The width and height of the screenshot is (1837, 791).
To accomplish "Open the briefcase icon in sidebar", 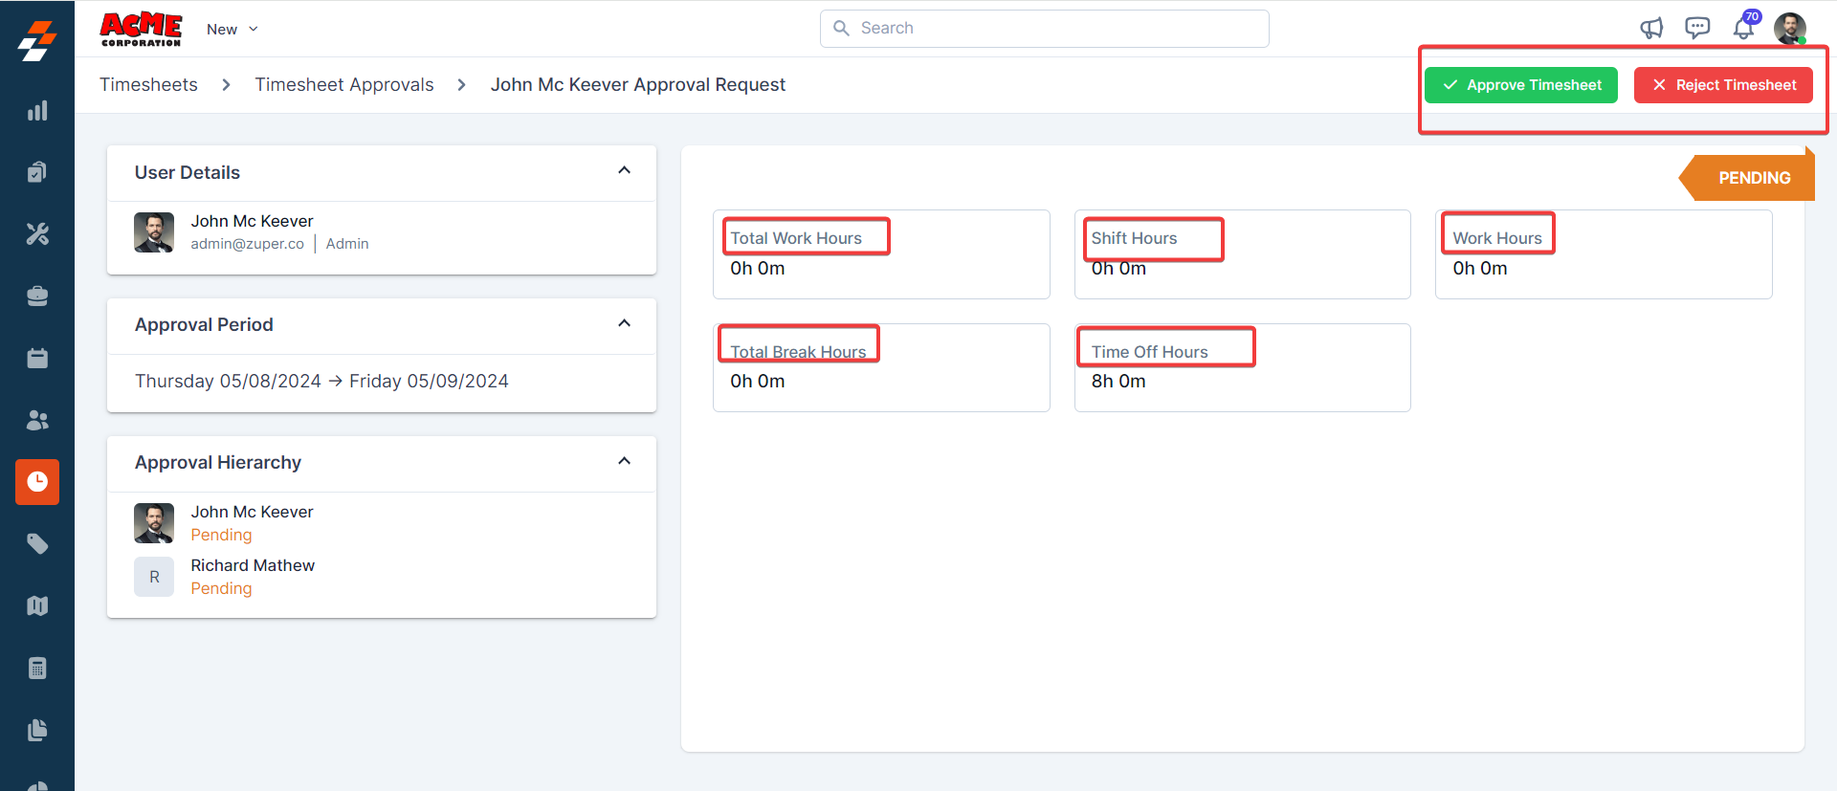I will 37,297.
